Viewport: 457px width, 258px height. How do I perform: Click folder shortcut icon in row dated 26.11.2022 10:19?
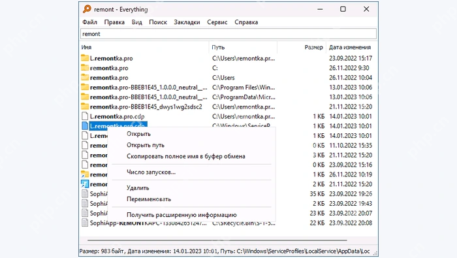pos(85,174)
